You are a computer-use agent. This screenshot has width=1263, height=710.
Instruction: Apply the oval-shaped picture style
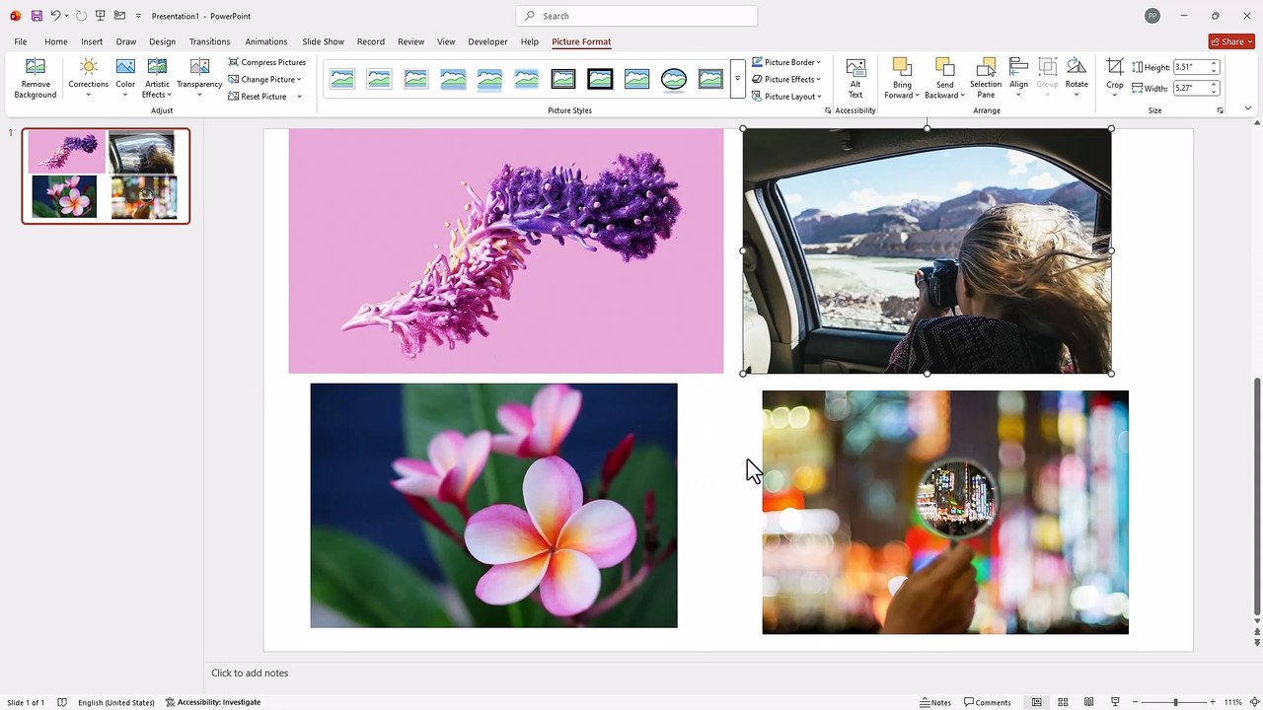(674, 79)
